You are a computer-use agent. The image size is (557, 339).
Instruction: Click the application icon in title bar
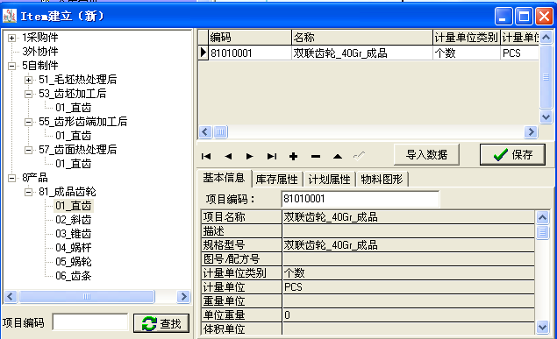point(10,16)
